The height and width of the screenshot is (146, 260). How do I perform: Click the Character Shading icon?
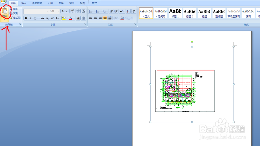point(78,18)
